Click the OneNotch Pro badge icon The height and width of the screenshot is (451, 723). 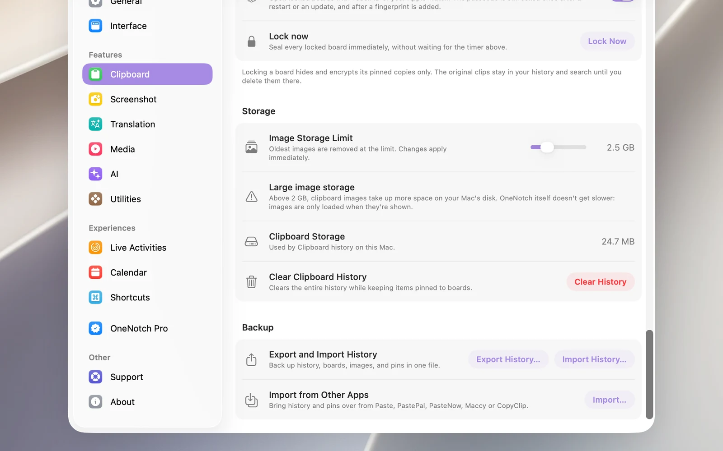tap(95, 328)
